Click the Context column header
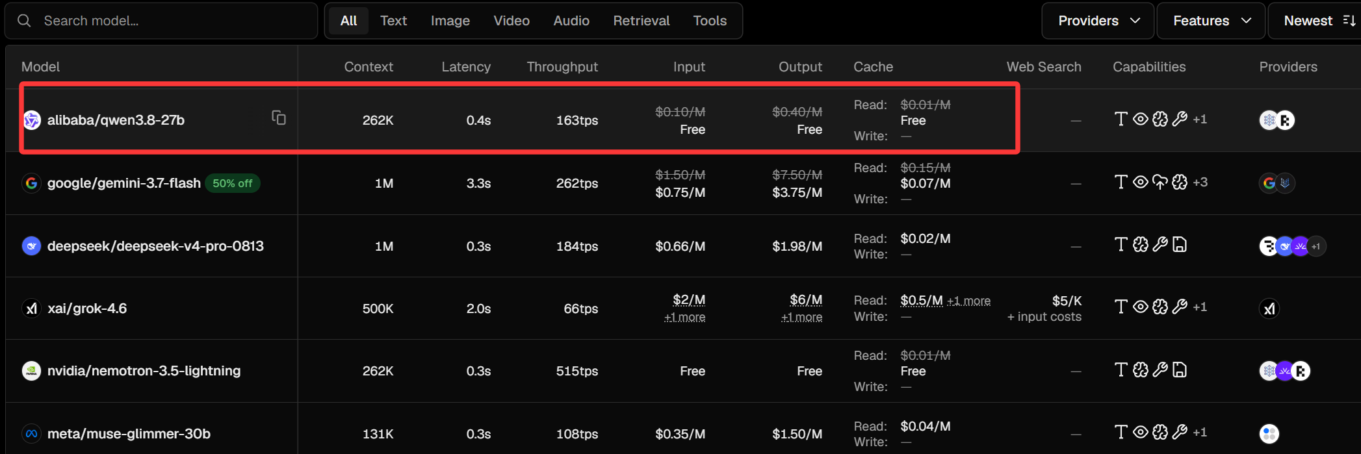This screenshot has width=1361, height=454. pyautogui.click(x=369, y=67)
